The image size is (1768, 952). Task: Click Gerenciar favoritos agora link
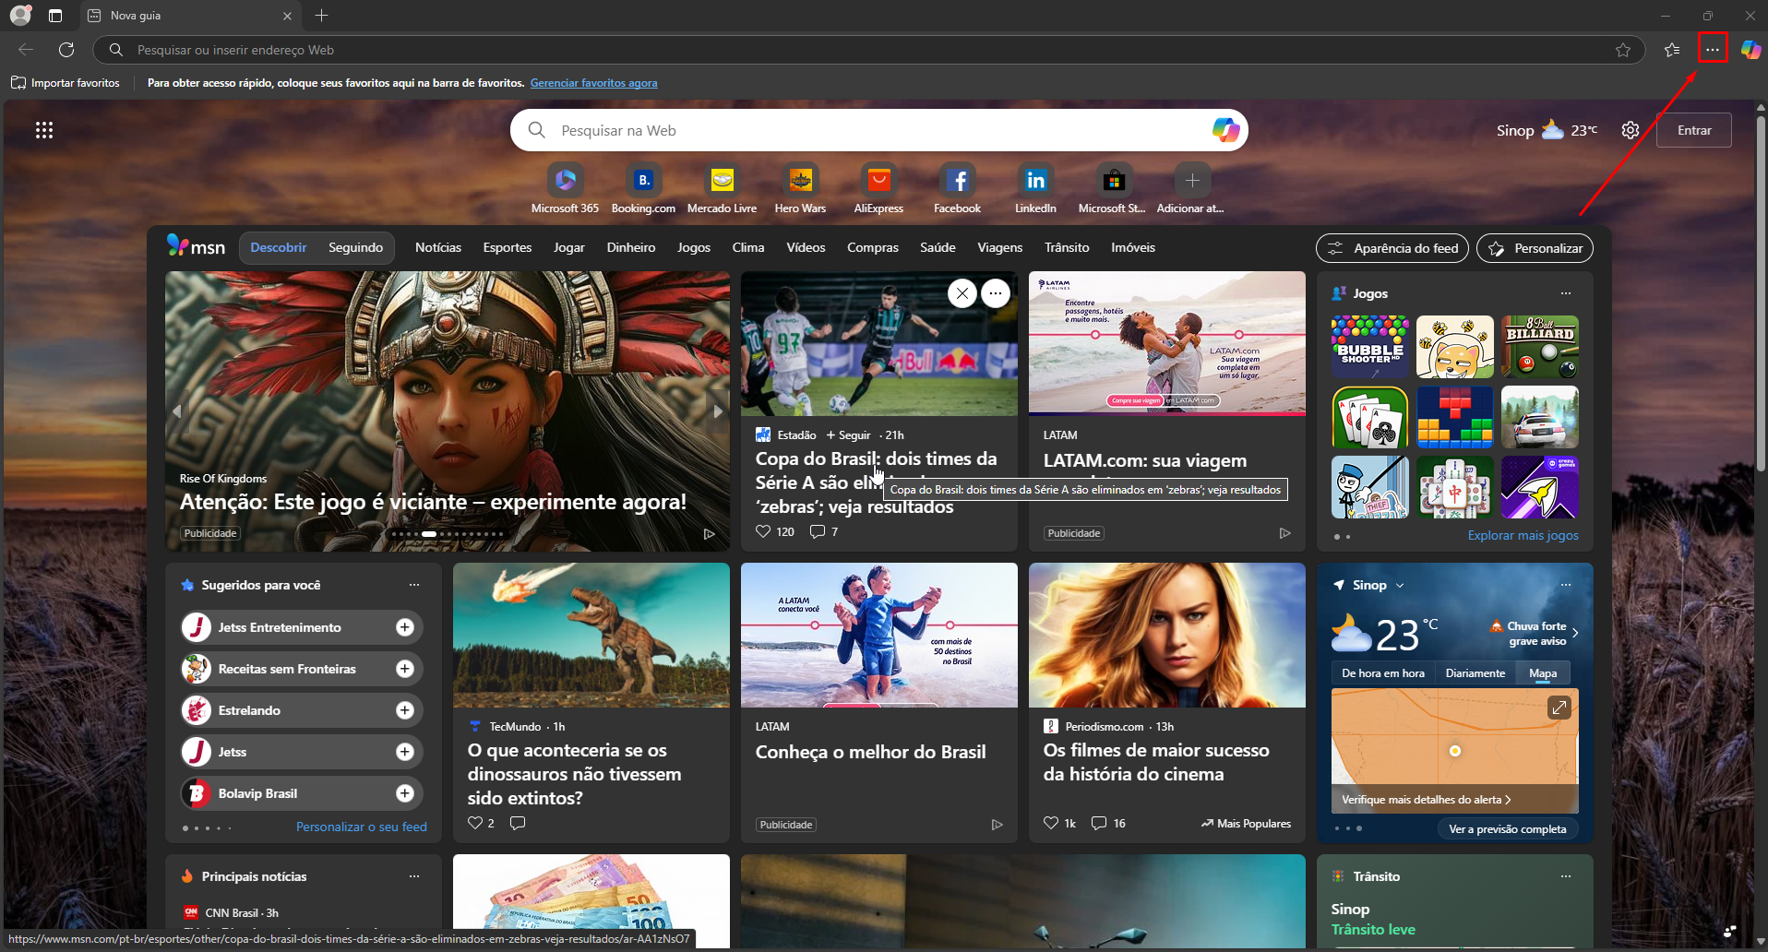[593, 83]
